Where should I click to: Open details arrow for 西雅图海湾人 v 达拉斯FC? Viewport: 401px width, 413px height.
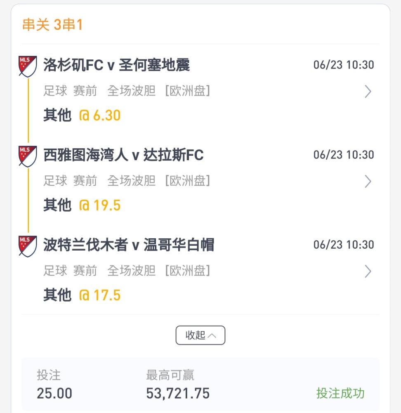(368, 181)
